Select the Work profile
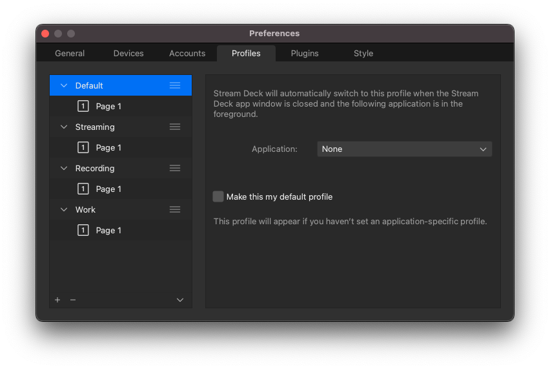 coord(121,209)
